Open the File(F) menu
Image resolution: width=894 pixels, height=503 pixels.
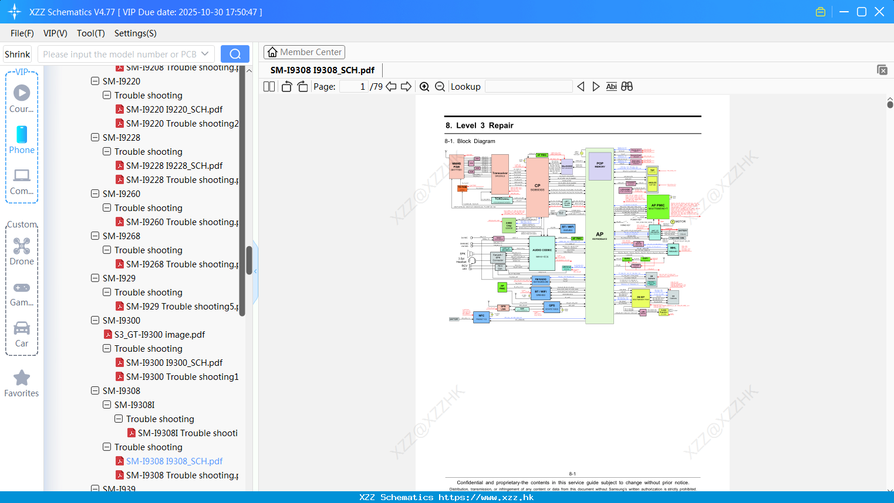[x=22, y=33]
